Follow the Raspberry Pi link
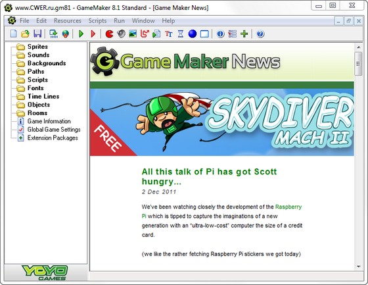 coord(288,207)
